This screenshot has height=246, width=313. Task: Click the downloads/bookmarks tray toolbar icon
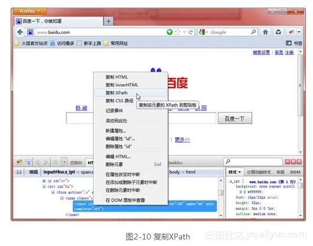pos(278,32)
